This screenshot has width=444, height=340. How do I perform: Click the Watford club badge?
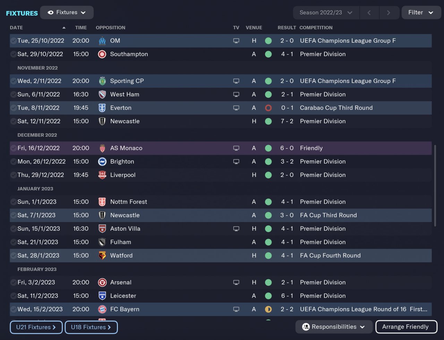click(x=102, y=256)
